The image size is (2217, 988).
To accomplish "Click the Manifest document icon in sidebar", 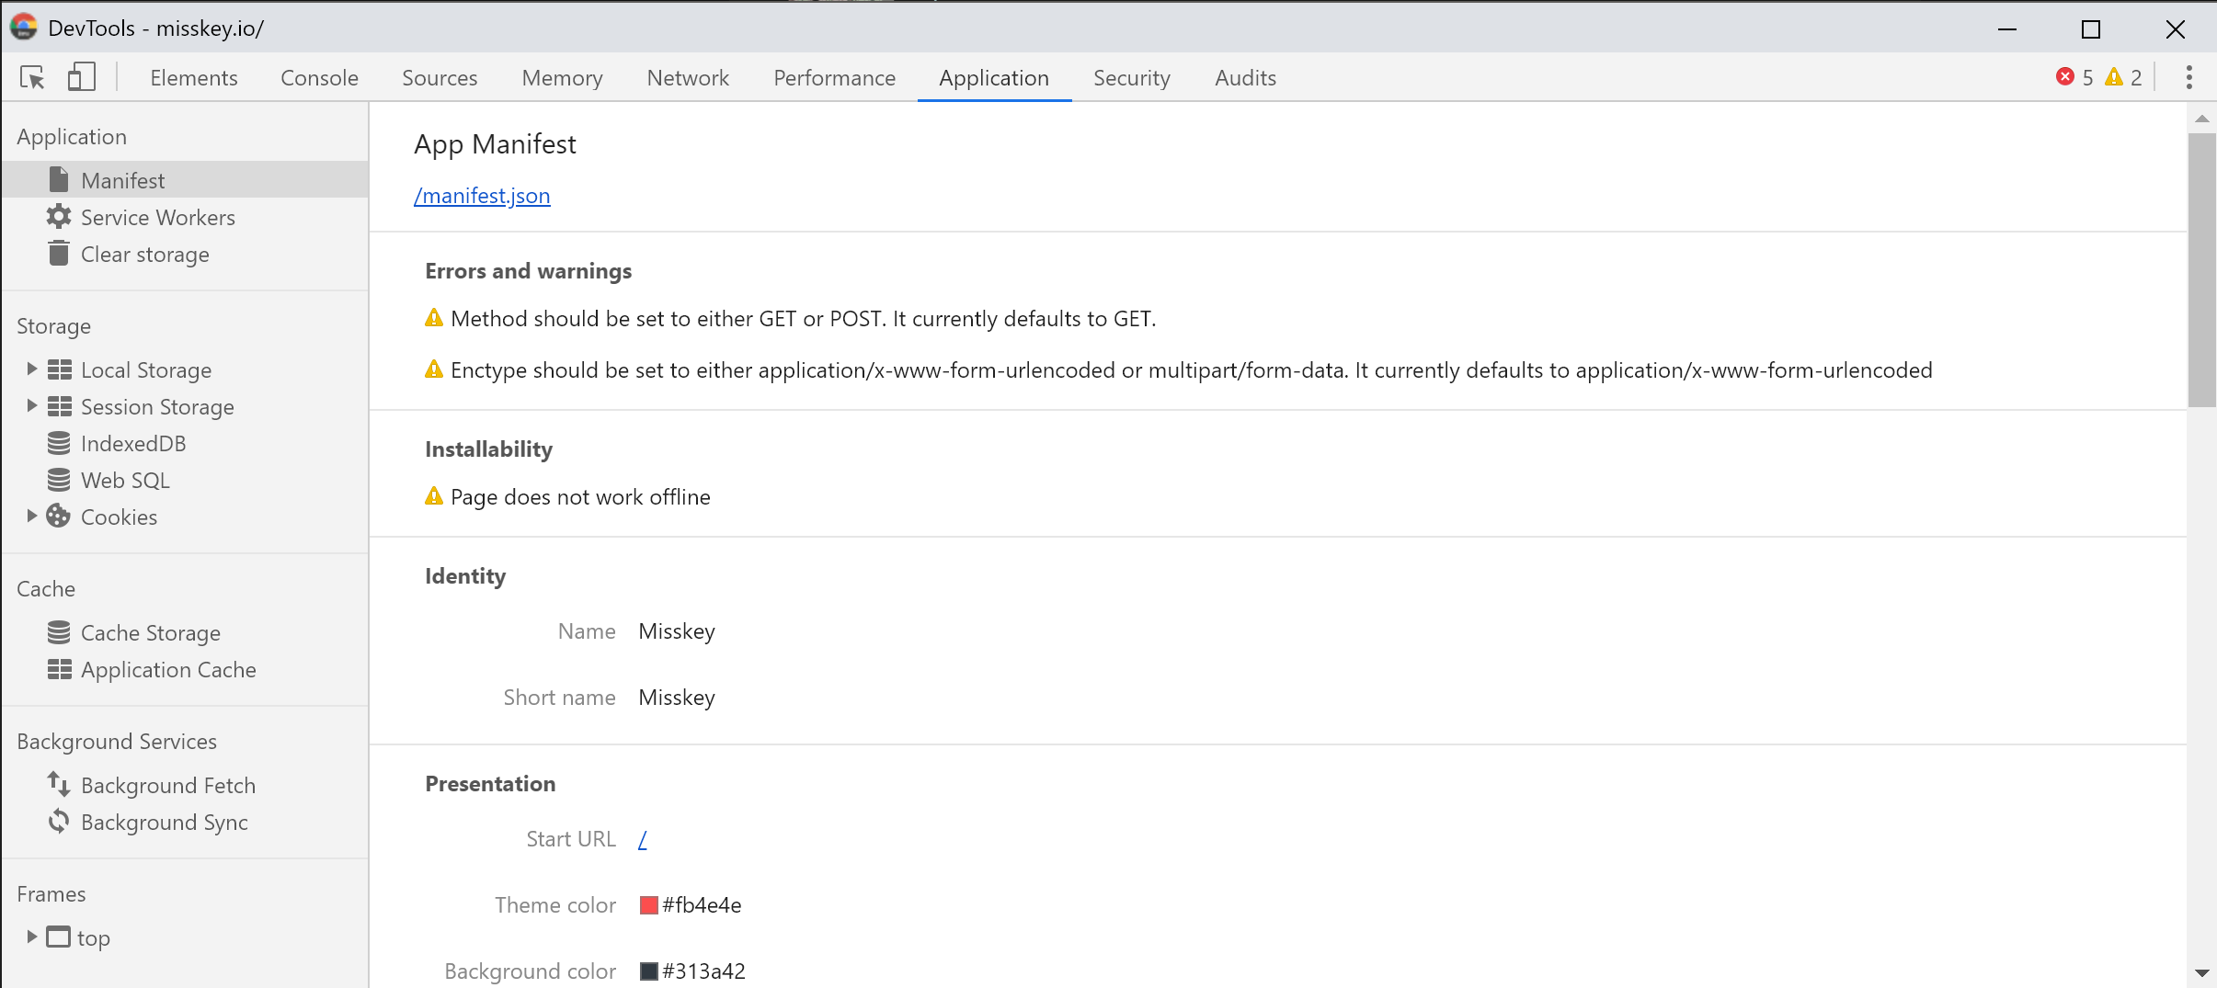I will coord(59,180).
